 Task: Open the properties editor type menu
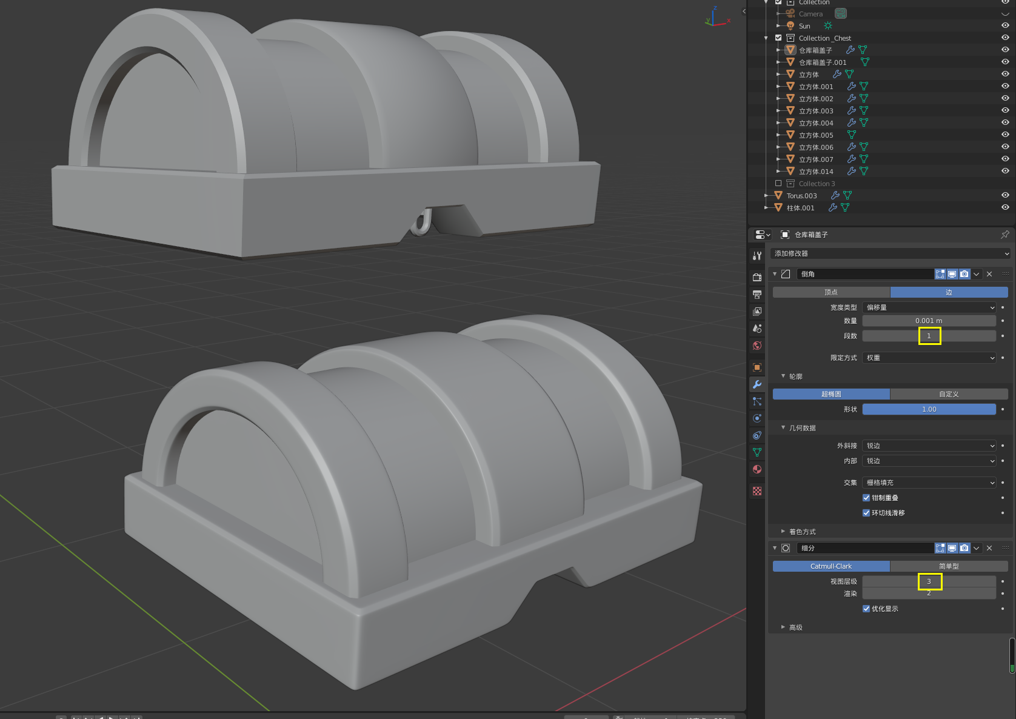763,235
